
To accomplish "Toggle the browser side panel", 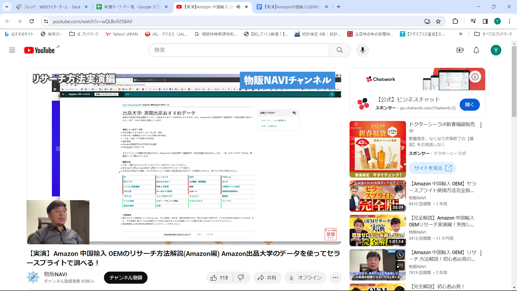I will tap(485, 21).
